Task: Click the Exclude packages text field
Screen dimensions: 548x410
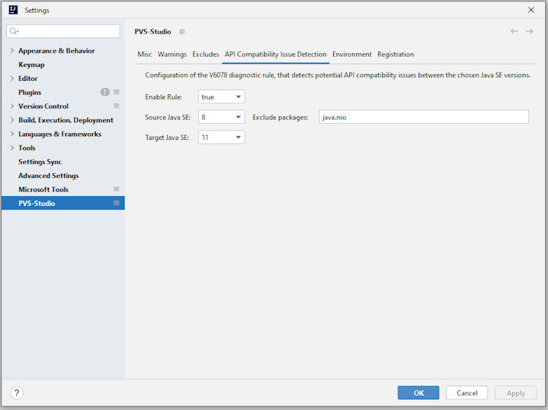Action: pyautogui.click(x=424, y=117)
